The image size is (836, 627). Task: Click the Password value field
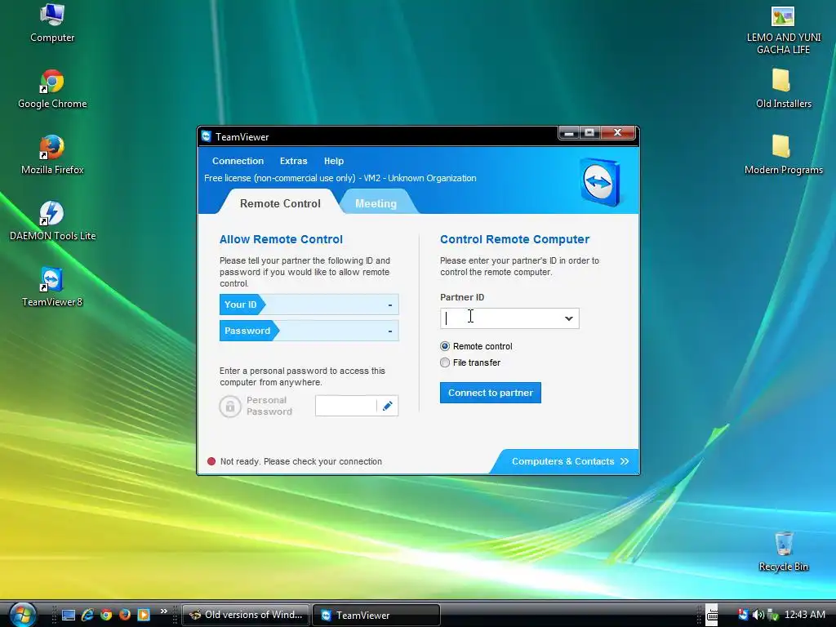click(309, 331)
